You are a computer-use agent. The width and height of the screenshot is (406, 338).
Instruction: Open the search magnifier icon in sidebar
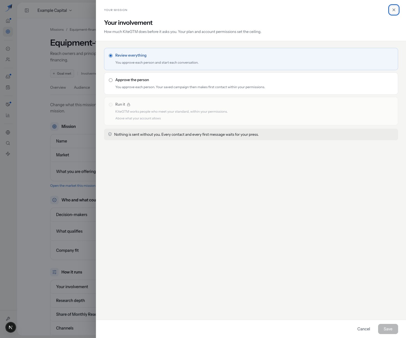pos(8,143)
